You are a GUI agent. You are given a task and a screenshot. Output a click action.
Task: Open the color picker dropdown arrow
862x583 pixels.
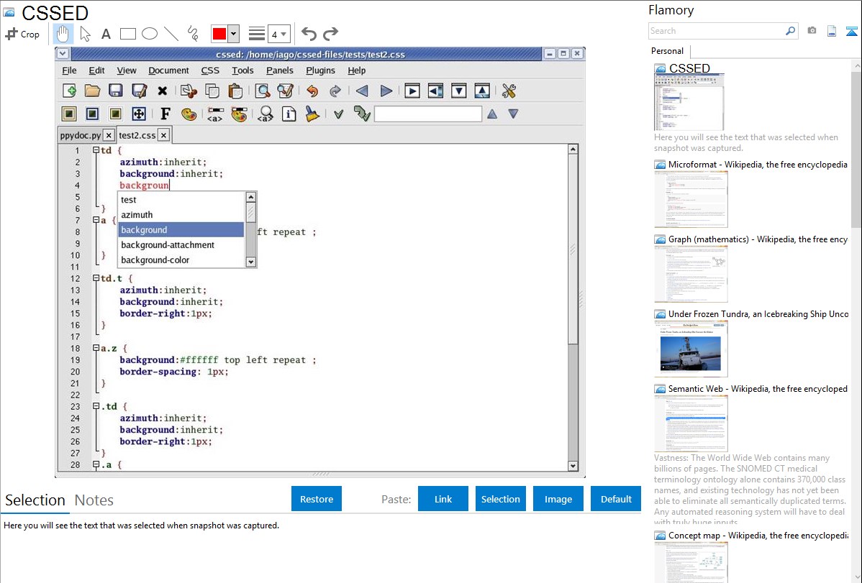(233, 34)
